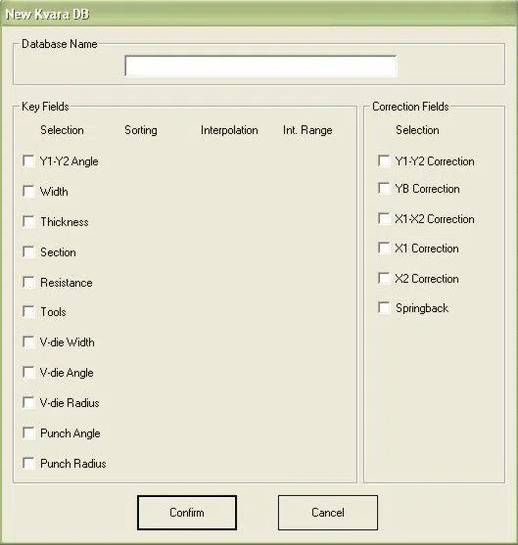Tick the V-die Radius checkbox
The height and width of the screenshot is (545, 518).
(x=28, y=402)
